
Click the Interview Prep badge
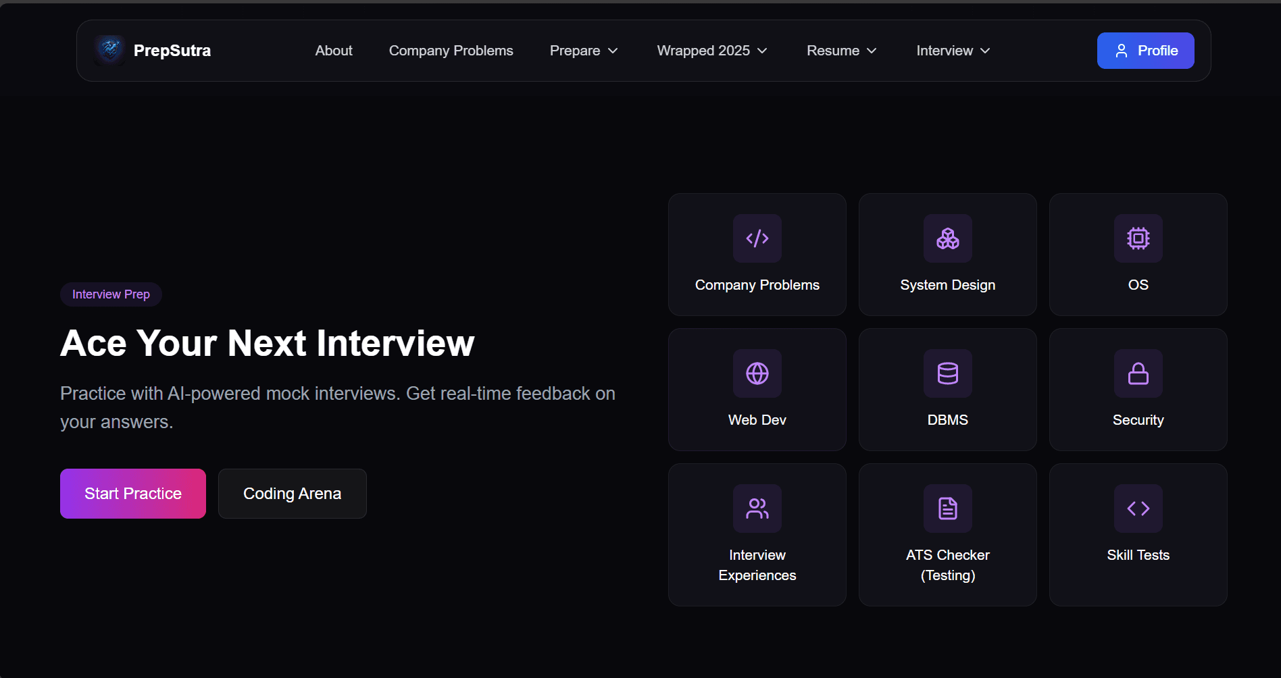[111, 294]
